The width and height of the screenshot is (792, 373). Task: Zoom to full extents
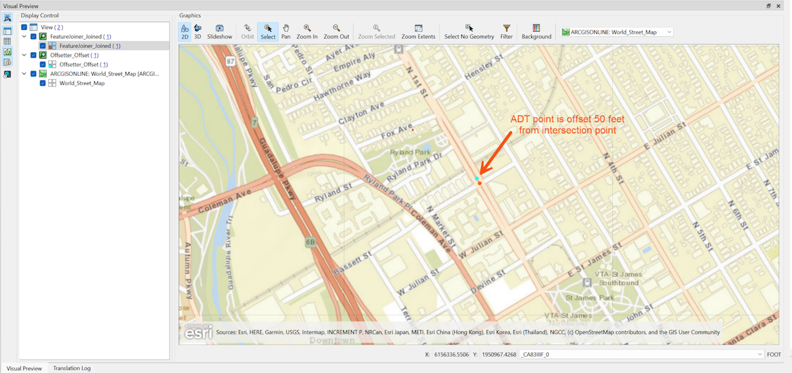pos(418,32)
